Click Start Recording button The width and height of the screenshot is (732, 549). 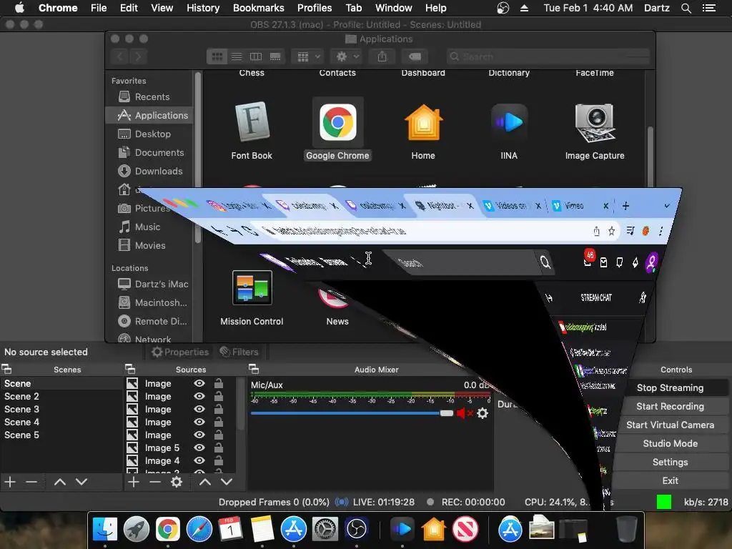670,407
